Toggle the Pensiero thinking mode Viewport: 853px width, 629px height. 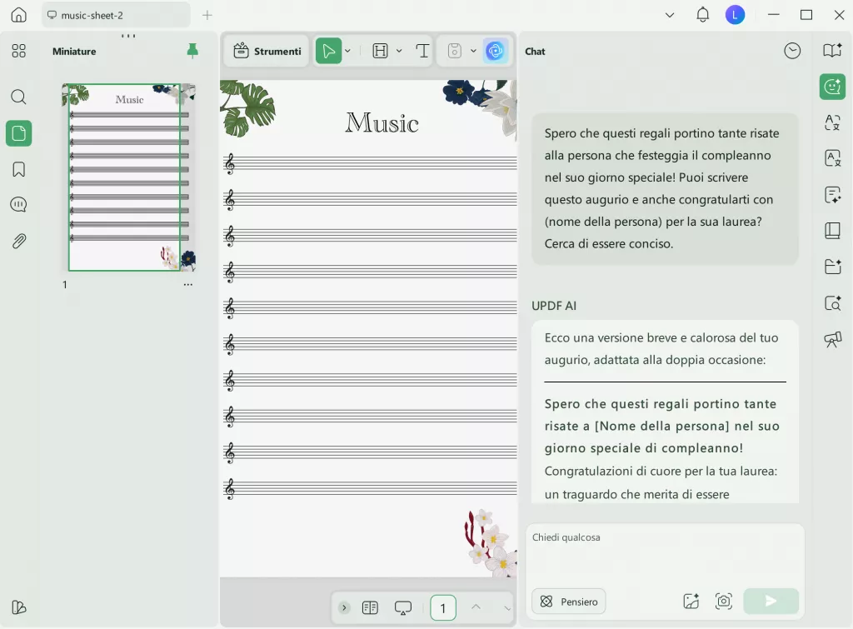(x=568, y=602)
